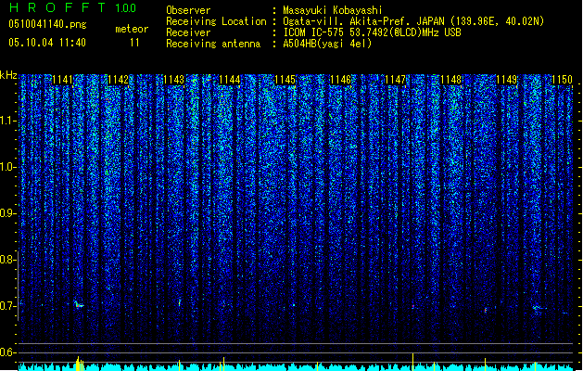Click the meteor echo near 1143
The width and height of the screenshot is (583, 371).
tap(179, 302)
